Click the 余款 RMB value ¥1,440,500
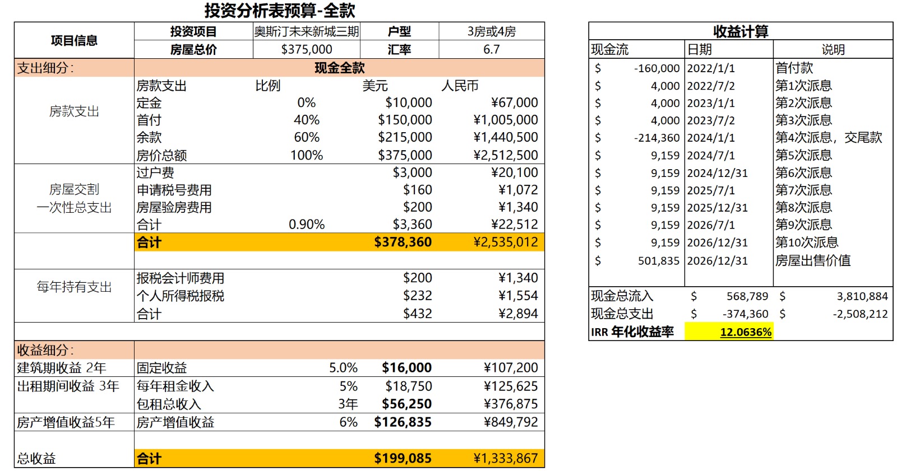Viewport: 897px width, 471px height. pyautogui.click(x=505, y=138)
